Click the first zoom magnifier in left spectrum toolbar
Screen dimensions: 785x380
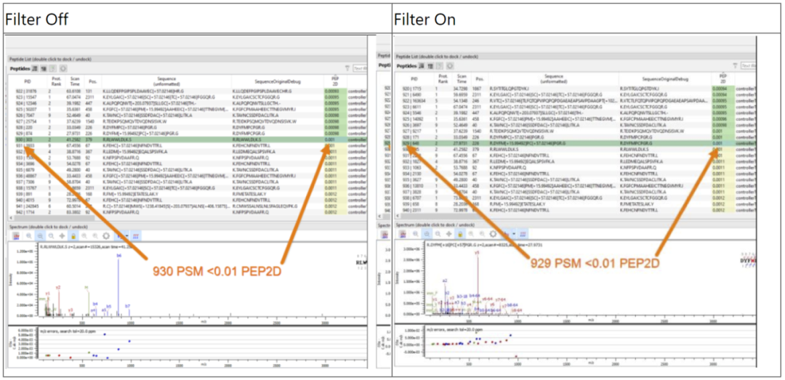pyautogui.click(x=29, y=236)
